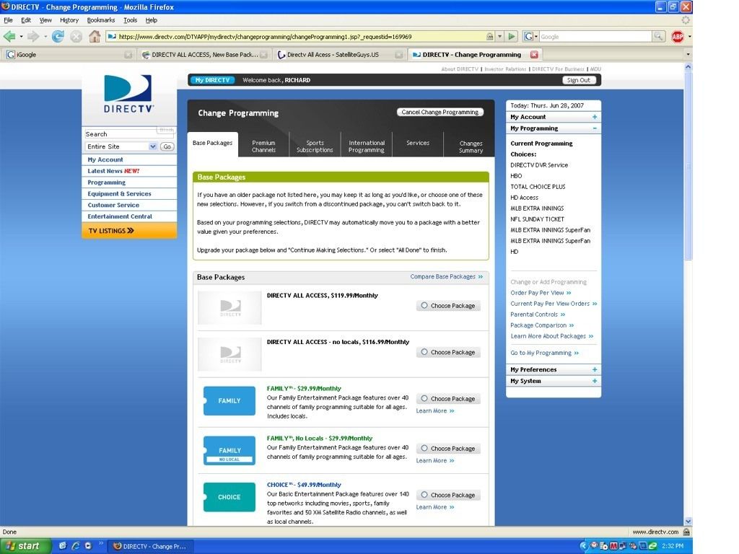Go back with the browser Back arrow
The width and height of the screenshot is (739, 554).
[x=9, y=36]
